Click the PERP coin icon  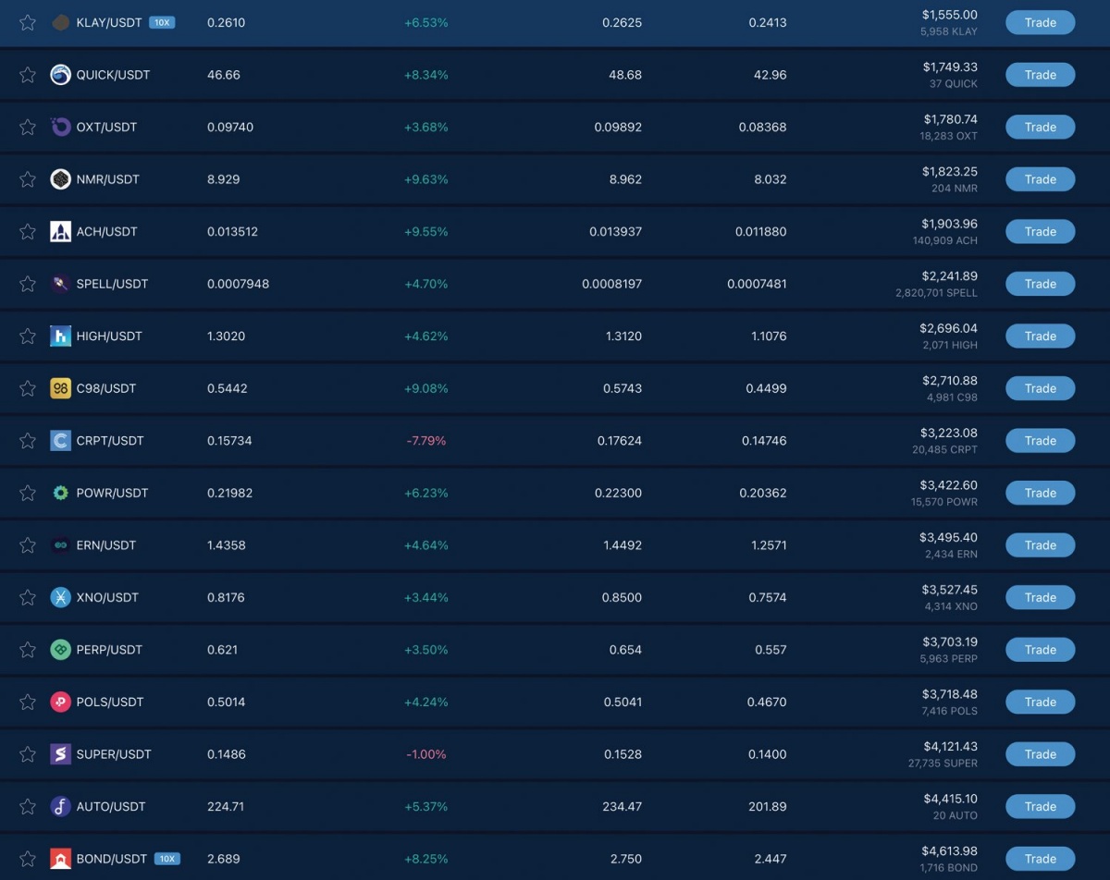coord(60,650)
